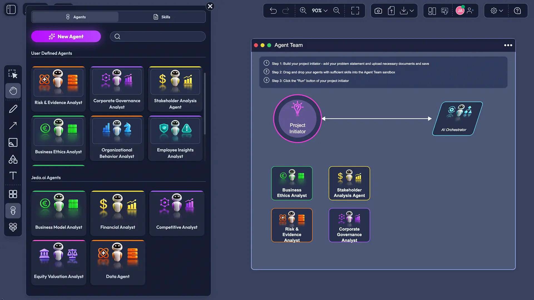Select the marquee selection tool
Viewport: 534px width, 300px height.
coord(13,74)
